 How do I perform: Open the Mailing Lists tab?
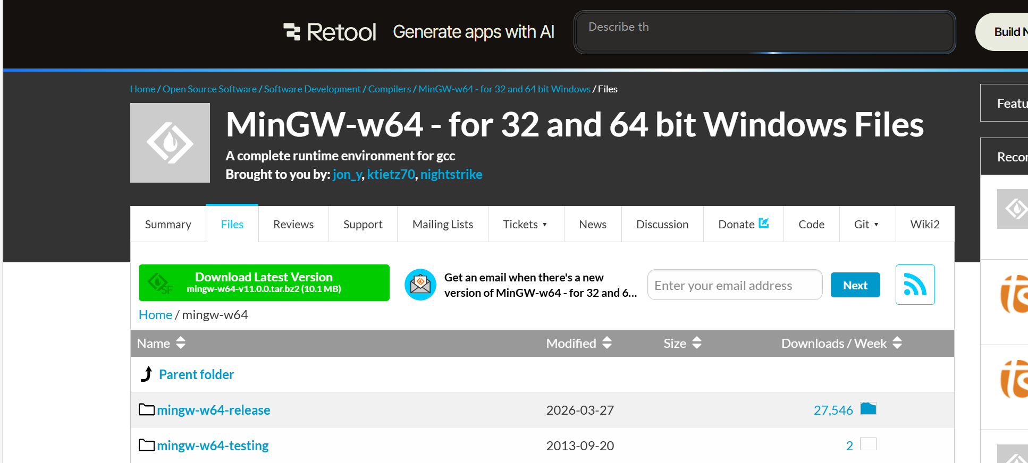[443, 224]
